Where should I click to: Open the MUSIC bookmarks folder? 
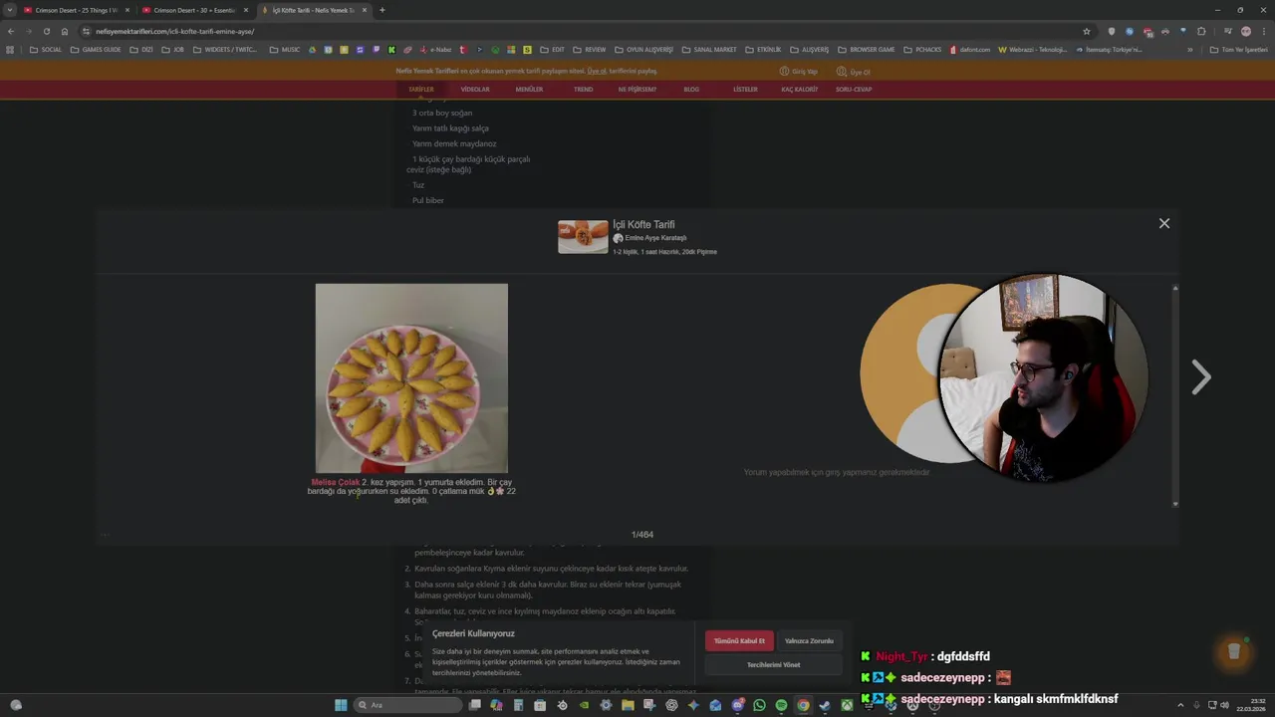pos(285,49)
